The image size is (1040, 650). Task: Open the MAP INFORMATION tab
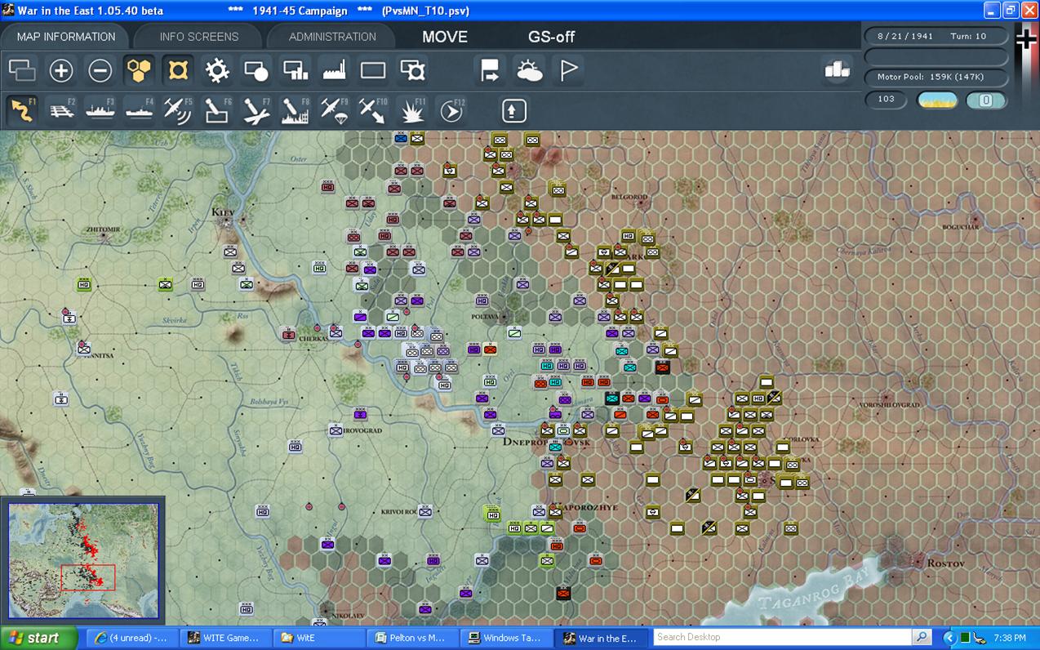point(66,37)
